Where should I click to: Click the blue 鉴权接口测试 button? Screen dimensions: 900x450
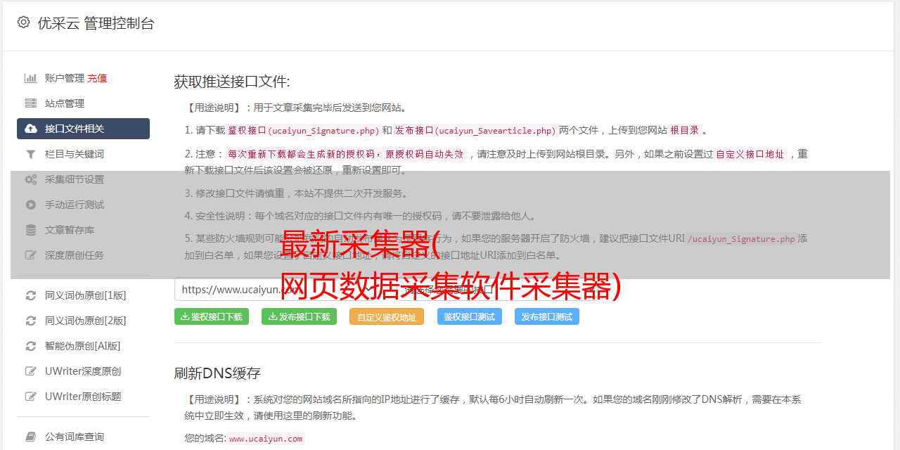tap(470, 316)
